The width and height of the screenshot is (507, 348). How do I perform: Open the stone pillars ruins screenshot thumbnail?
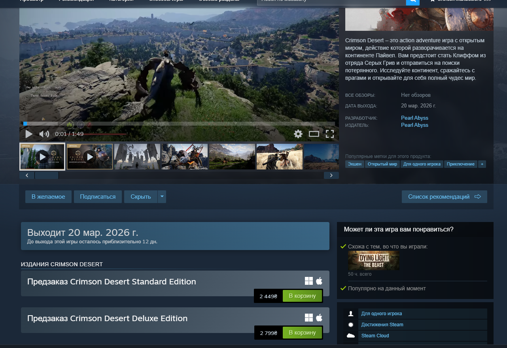tap(137, 156)
